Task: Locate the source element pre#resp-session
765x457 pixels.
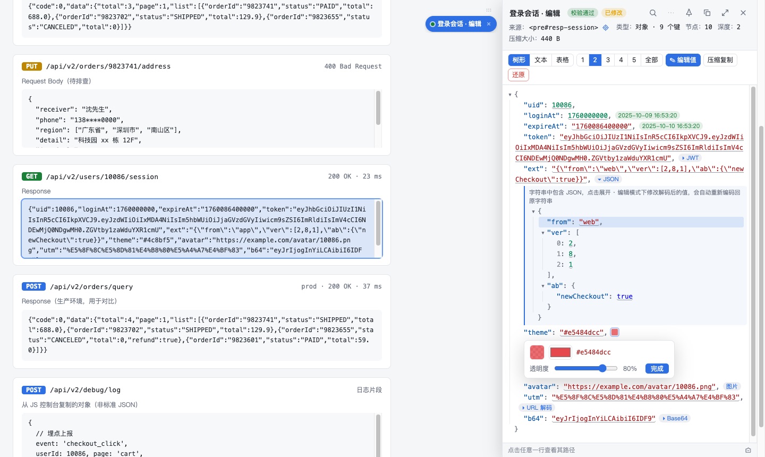Action: point(606,28)
